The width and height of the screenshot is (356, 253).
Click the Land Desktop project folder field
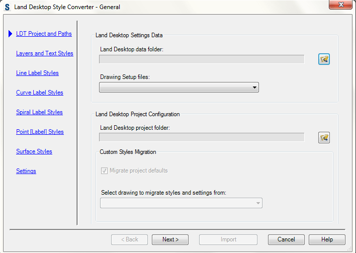pyautogui.click(x=202, y=137)
